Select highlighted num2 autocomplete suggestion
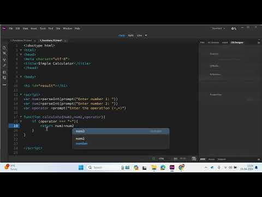262x197 pixels. (121, 131)
